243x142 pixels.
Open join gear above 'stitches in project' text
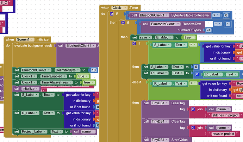tap(192, 109)
